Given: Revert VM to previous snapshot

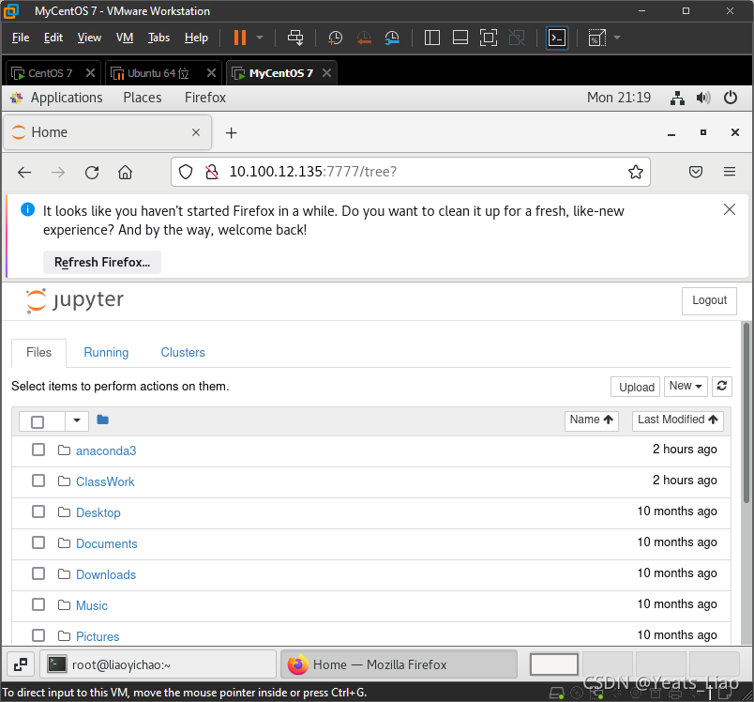Looking at the screenshot, I should [x=364, y=38].
